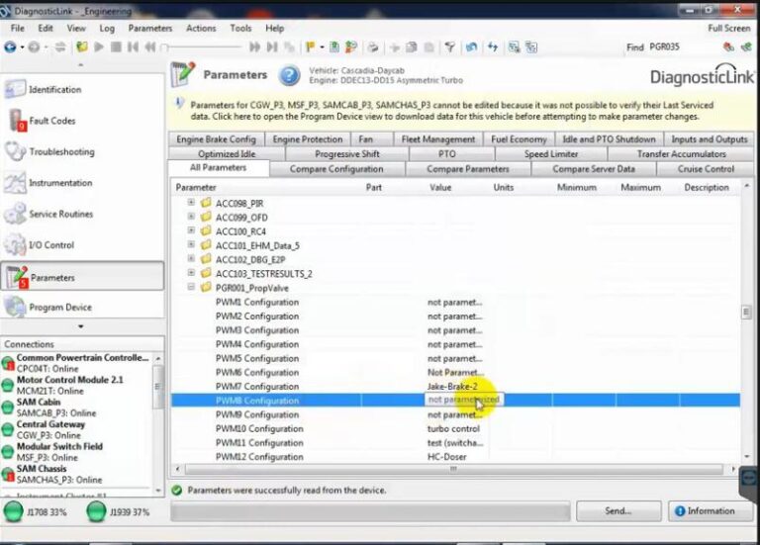Image resolution: width=760 pixels, height=545 pixels.
Task: Expand the ACC103_TESTRESULTS_2 folder
Action: pos(191,273)
